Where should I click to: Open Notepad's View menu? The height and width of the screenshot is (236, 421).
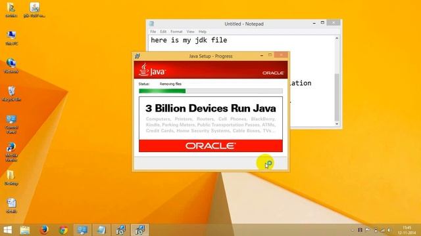[190, 31]
